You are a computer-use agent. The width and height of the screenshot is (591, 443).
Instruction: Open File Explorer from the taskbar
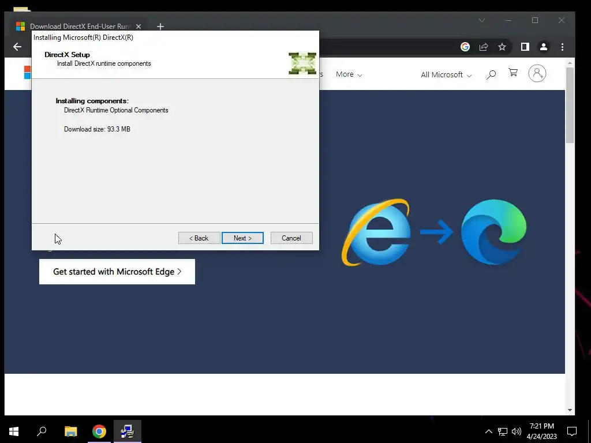coord(70,431)
